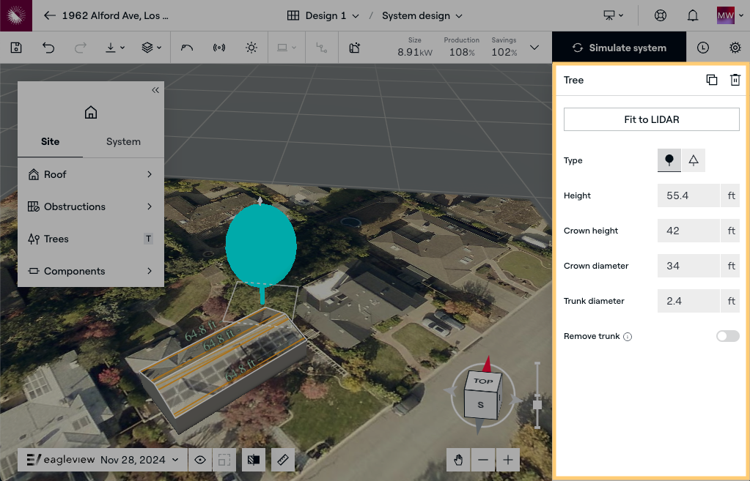Viewport: 750px width, 481px height.
Task: Click the Fit to LIDAR button
Action: click(651, 119)
